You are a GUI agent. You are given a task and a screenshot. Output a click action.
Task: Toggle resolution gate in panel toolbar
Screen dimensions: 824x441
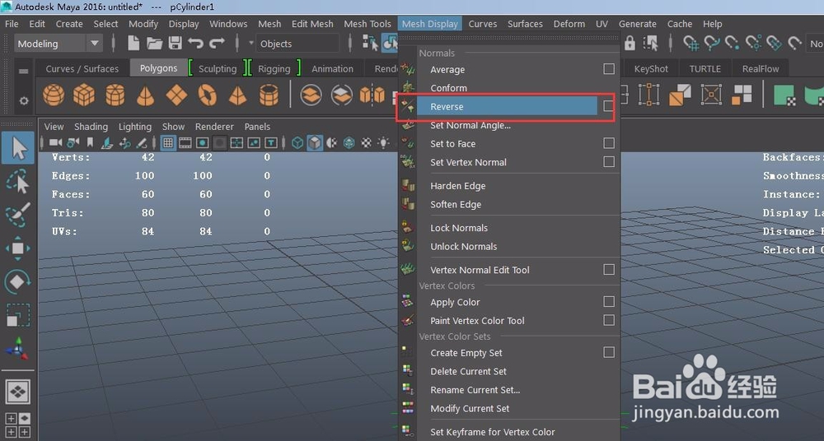tap(203, 142)
